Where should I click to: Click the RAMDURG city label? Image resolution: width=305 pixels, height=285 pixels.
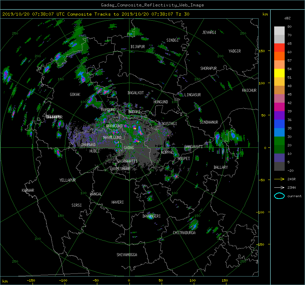coord(108,110)
